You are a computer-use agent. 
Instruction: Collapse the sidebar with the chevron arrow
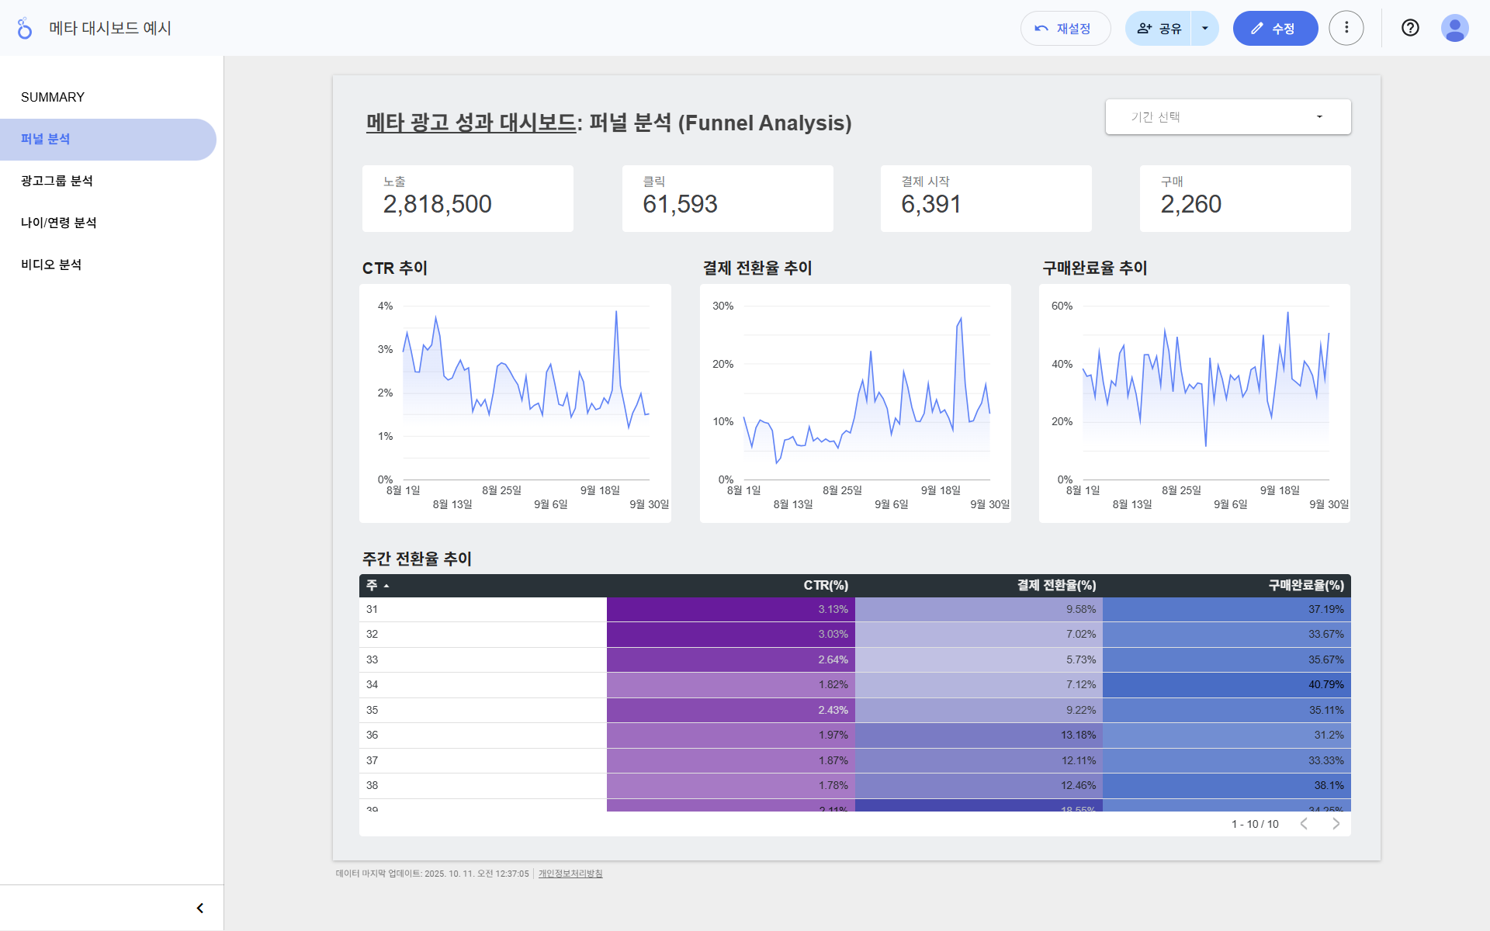click(199, 908)
